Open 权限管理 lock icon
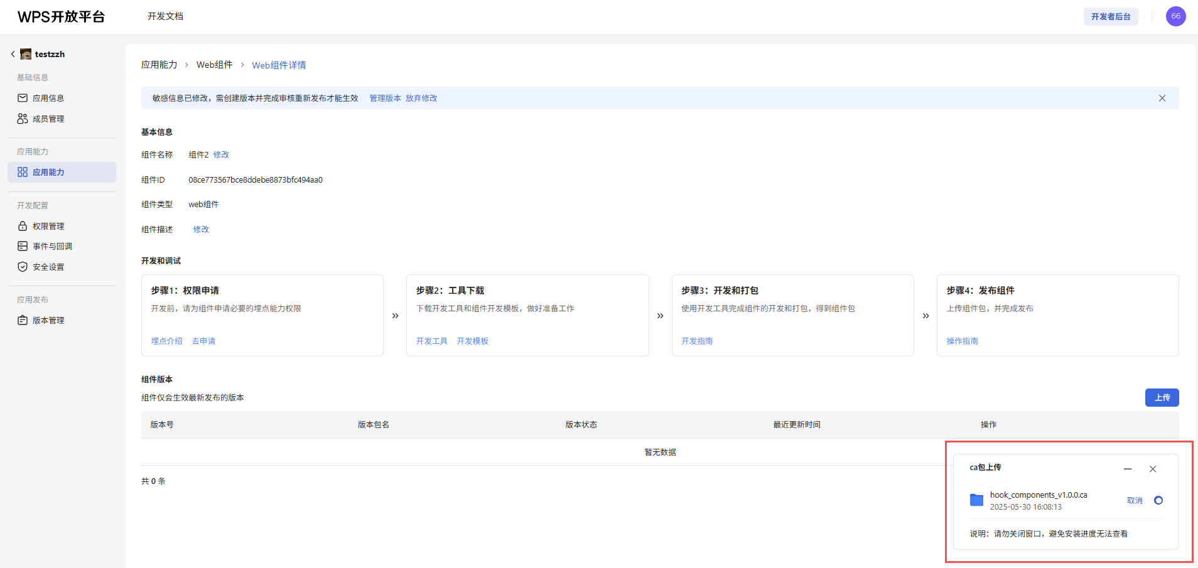1198x568 pixels. [23, 225]
